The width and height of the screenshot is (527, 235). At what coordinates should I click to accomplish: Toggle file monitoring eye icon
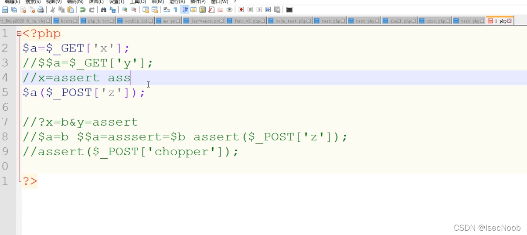229,10
